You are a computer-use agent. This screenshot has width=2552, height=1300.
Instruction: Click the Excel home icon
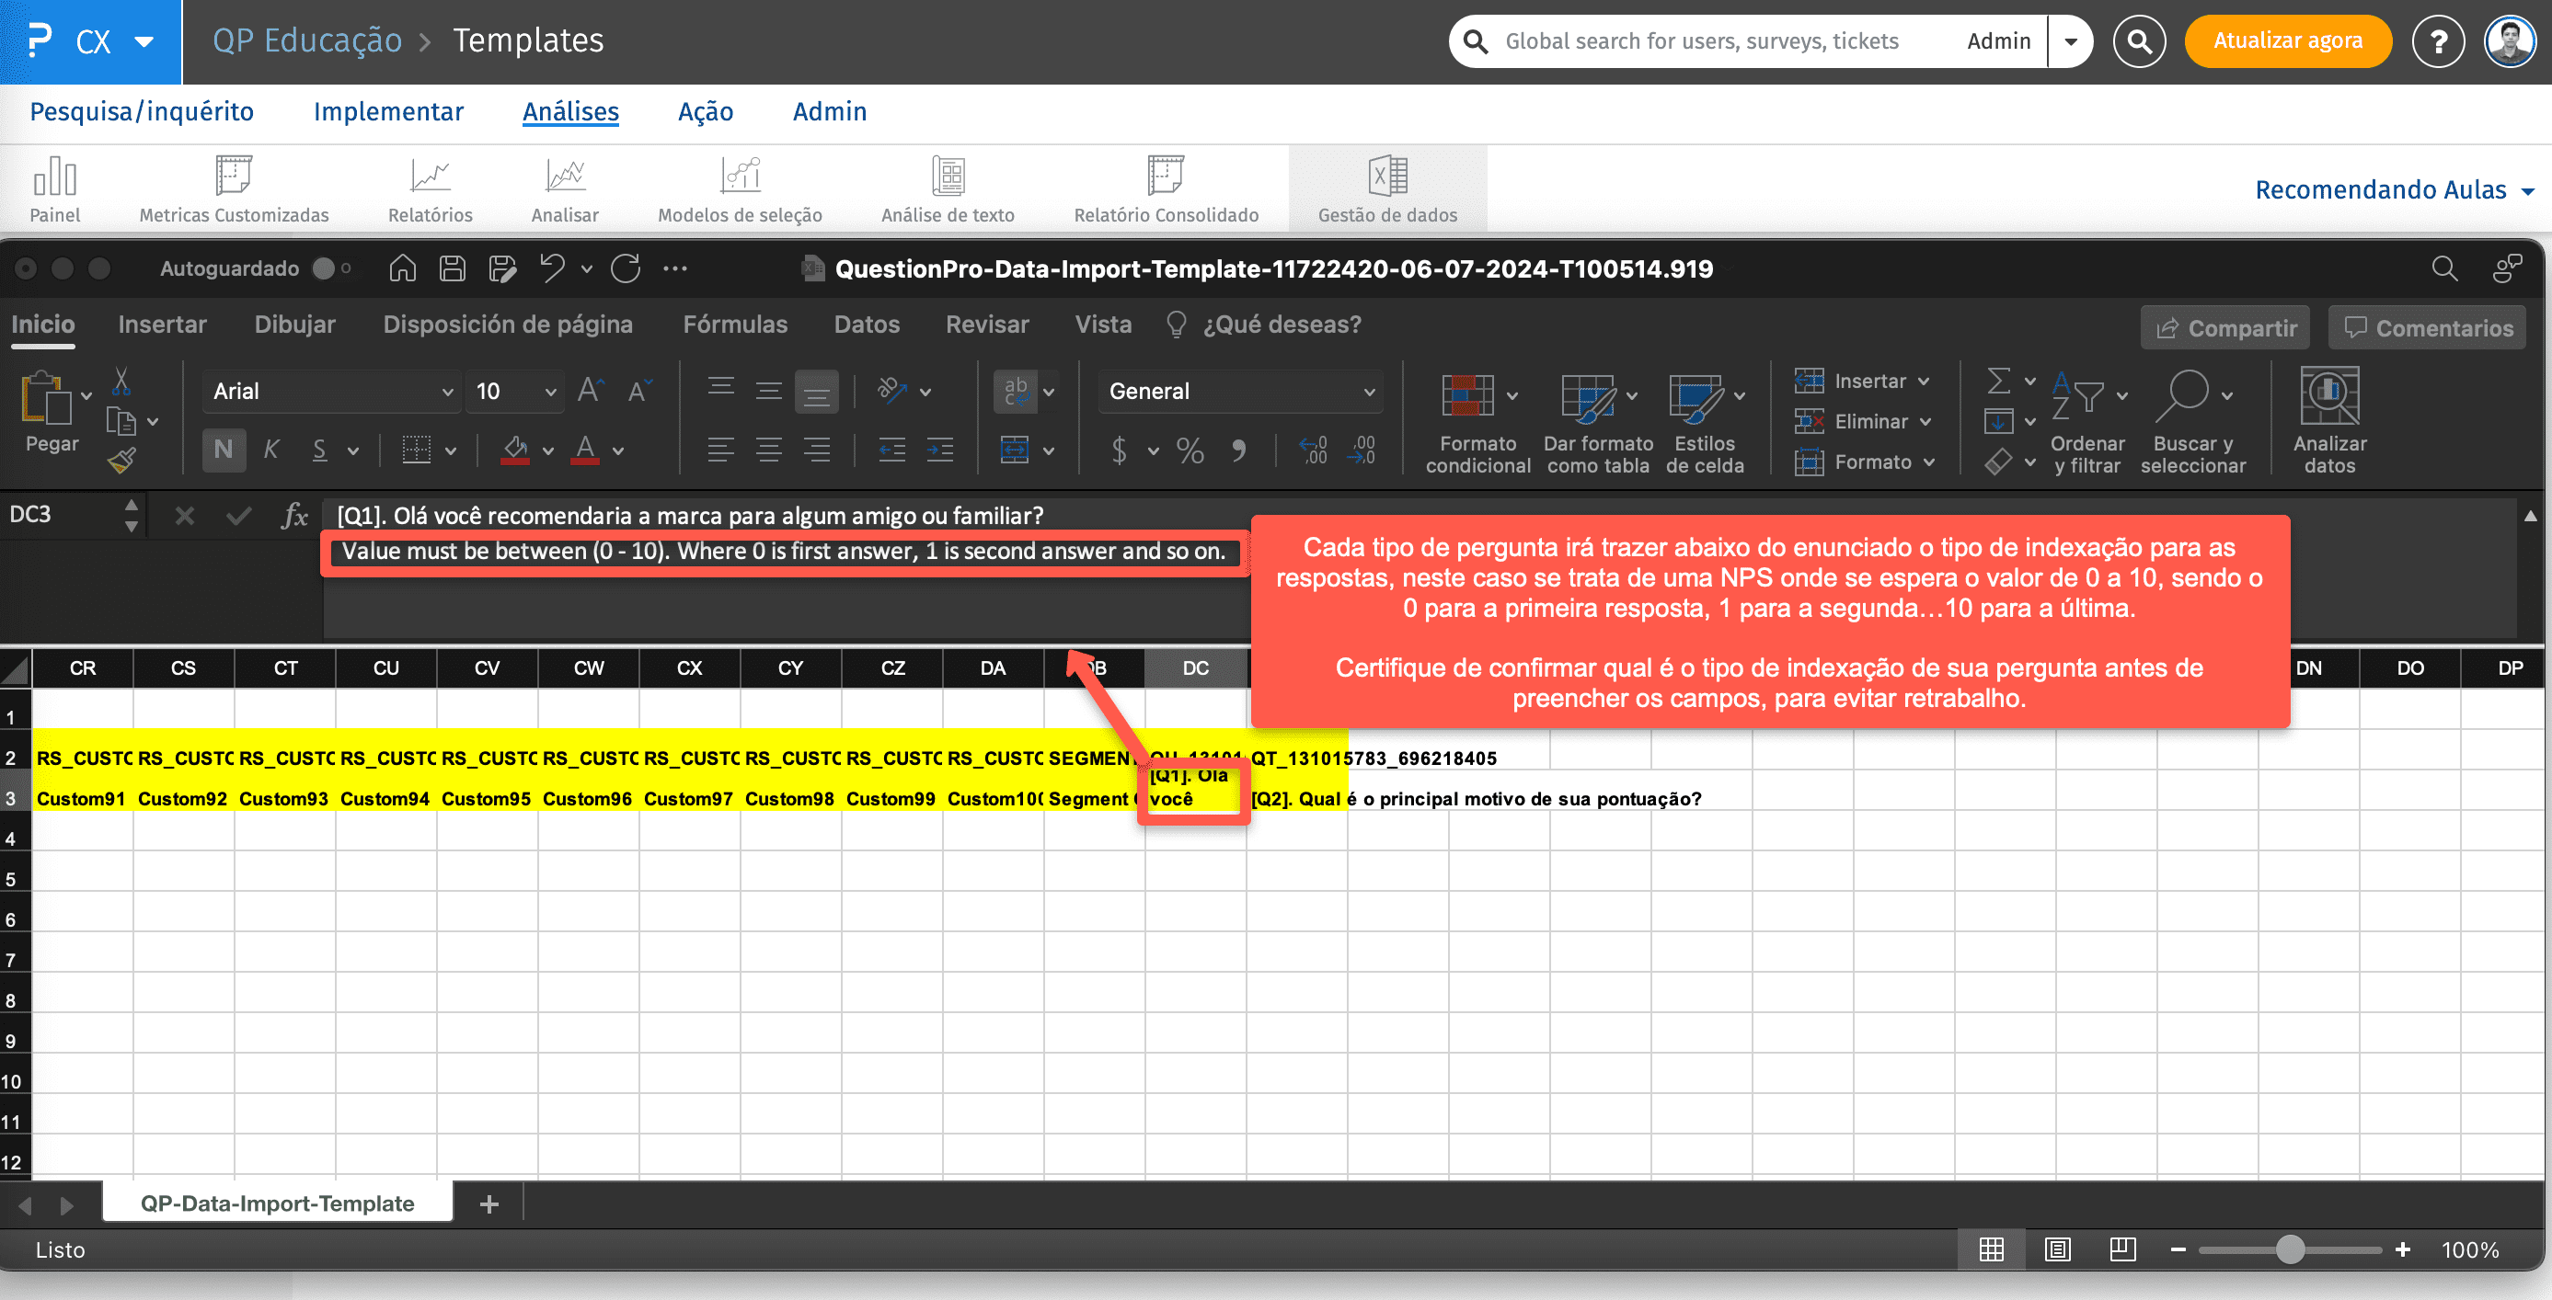coord(402,268)
